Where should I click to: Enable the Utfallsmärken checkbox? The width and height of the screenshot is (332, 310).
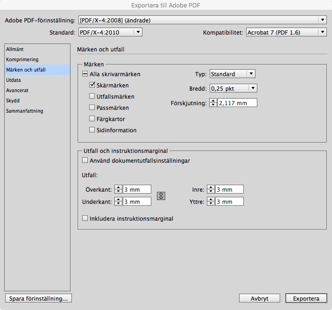pyautogui.click(x=92, y=96)
